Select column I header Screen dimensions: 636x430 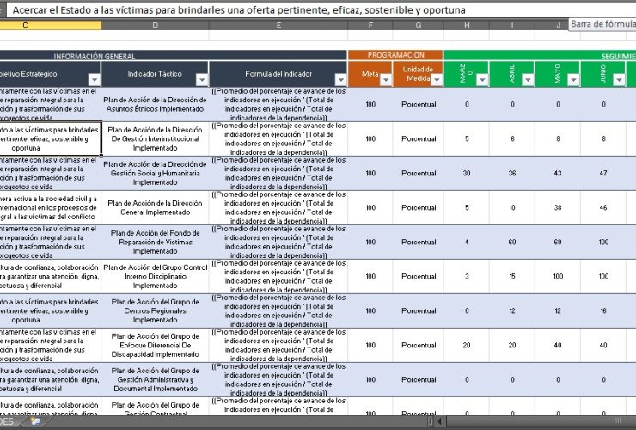512,25
